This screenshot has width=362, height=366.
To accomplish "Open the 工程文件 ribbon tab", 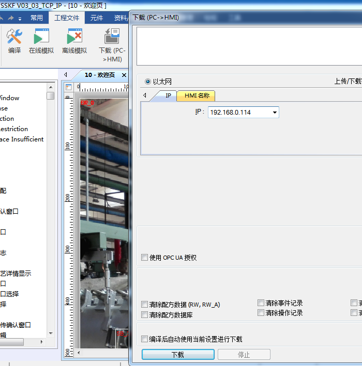I will click(67, 18).
